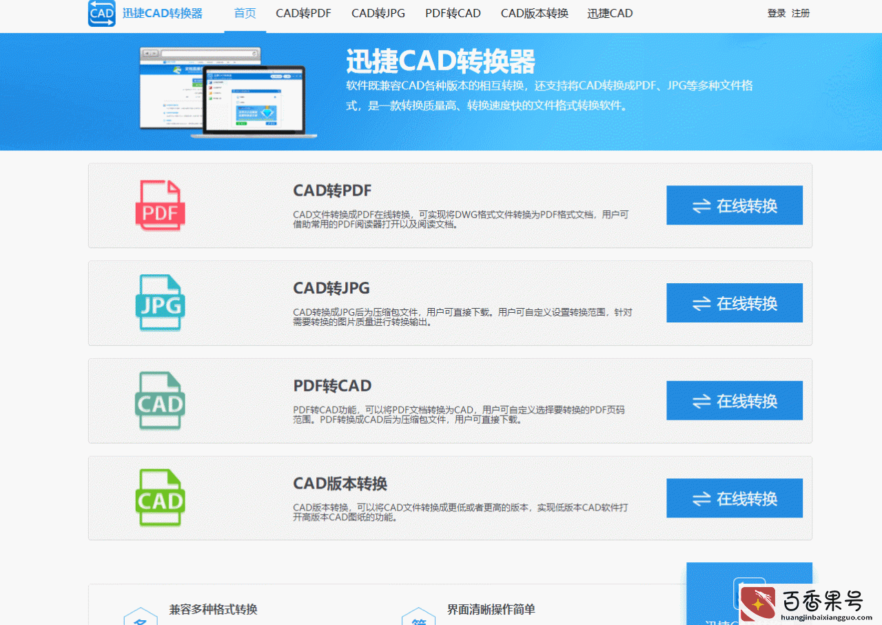
Task: Click 在线转换 button for PDF转CAD
Action: pyautogui.click(x=735, y=400)
